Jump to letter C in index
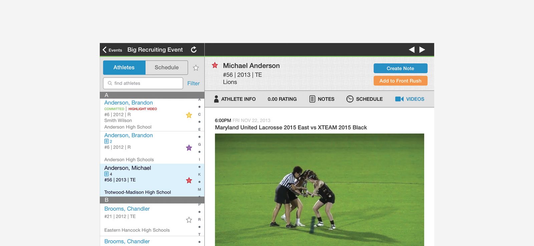 tap(199, 114)
